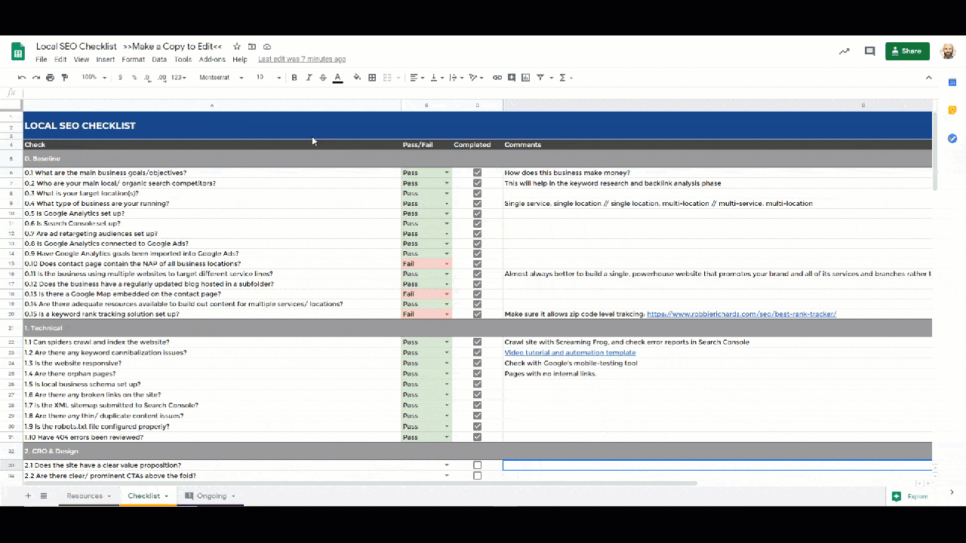966x543 pixels.
Task: Star this spreadsheet document
Action: [x=237, y=47]
